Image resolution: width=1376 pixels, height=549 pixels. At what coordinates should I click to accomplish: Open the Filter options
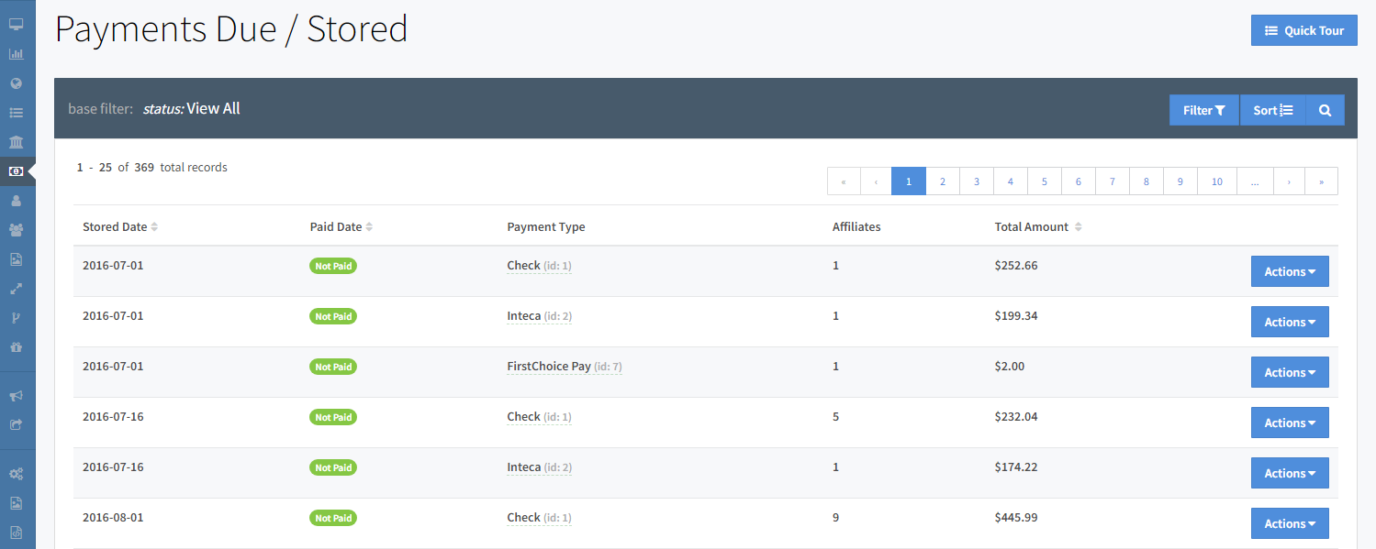tap(1203, 110)
